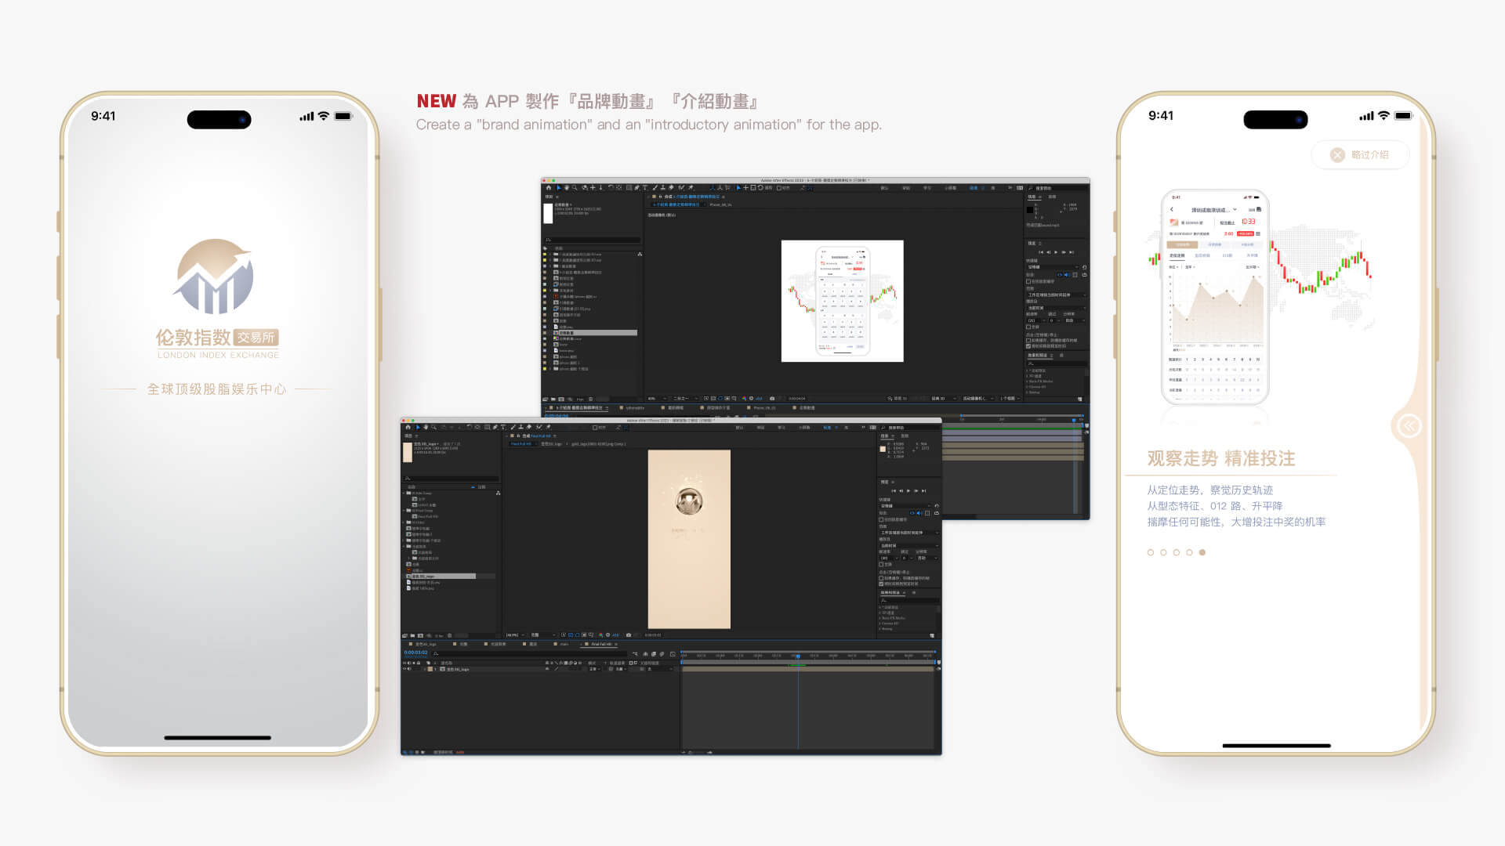The height and width of the screenshot is (846, 1505).
Task: Select the Roto Brush tool in front After Effects window
Action: point(539,427)
